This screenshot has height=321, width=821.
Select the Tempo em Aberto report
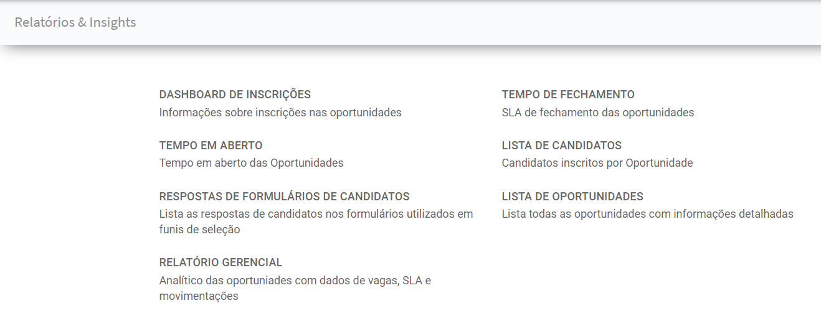click(x=211, y=146)
